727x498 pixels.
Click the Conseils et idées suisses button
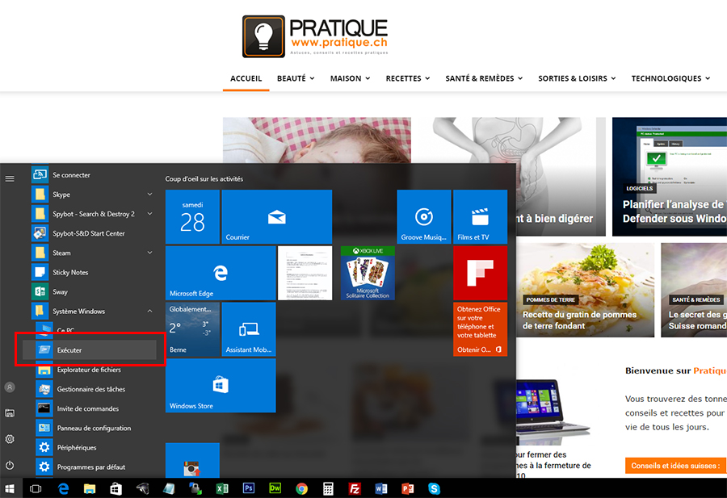point(676,466)
